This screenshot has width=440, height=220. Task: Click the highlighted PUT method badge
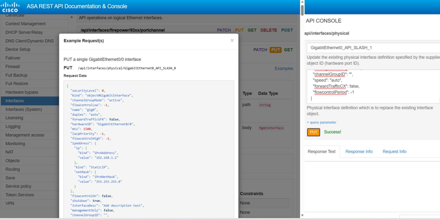click(275, 50)
